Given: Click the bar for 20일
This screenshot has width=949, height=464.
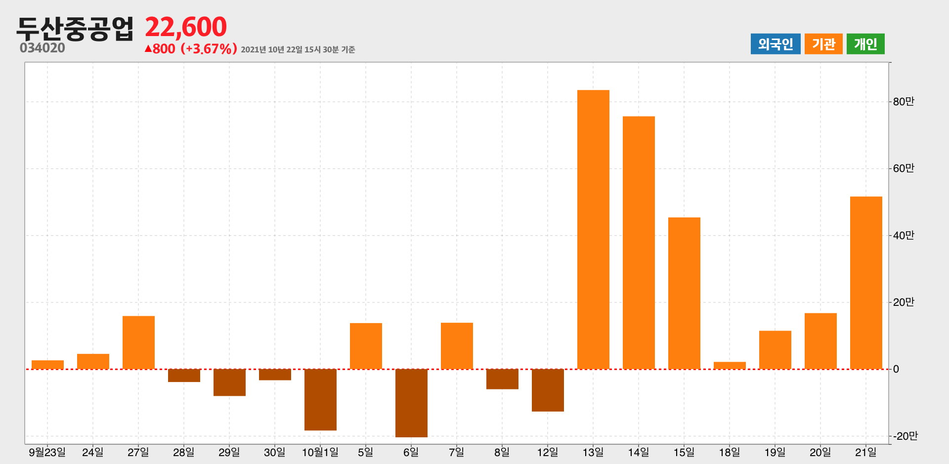Looking at the screenshot, I should point(820,341).
